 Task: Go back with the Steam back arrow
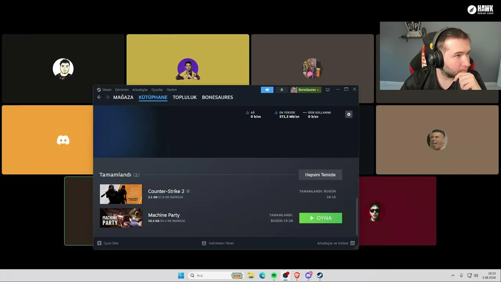click(x=99, y=97)
